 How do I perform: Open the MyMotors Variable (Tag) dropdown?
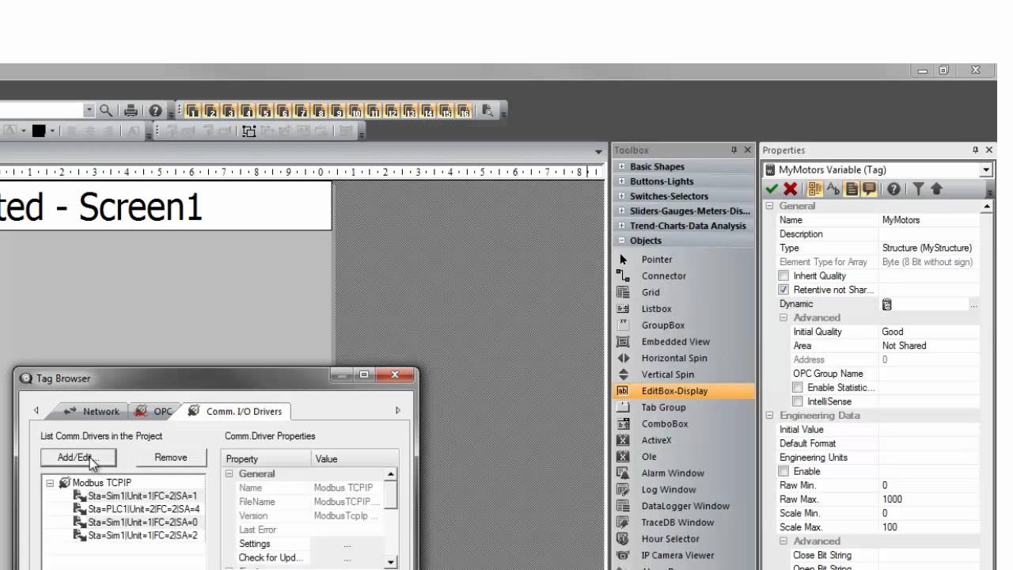986,170
